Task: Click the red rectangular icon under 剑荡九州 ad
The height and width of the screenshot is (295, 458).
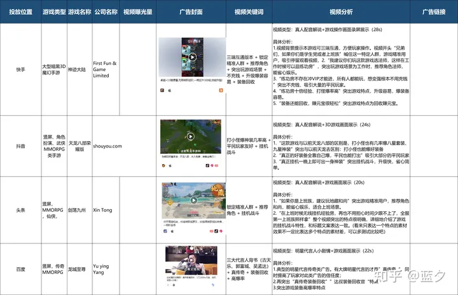Action: (211, 231)
